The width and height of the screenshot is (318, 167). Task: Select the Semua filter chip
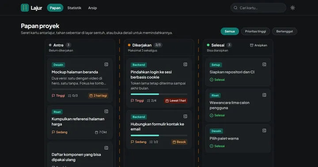[x=230, y=31]
